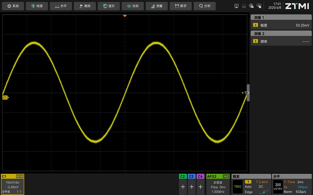Open the 触发 (Trigger) top menu
This screenshot has height=195, width=313.
point(85,6)
